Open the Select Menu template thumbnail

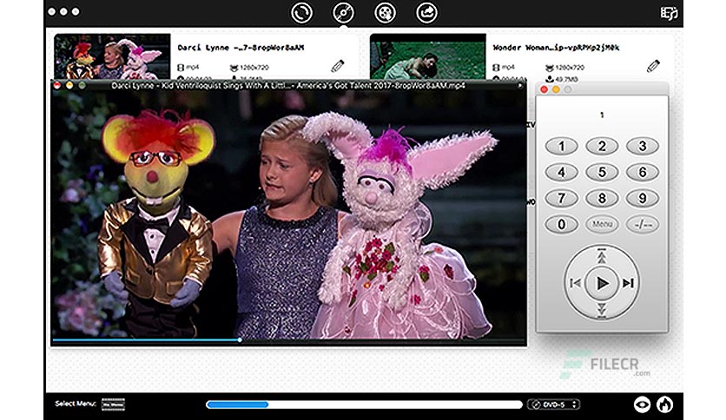[x=113, y=404]
